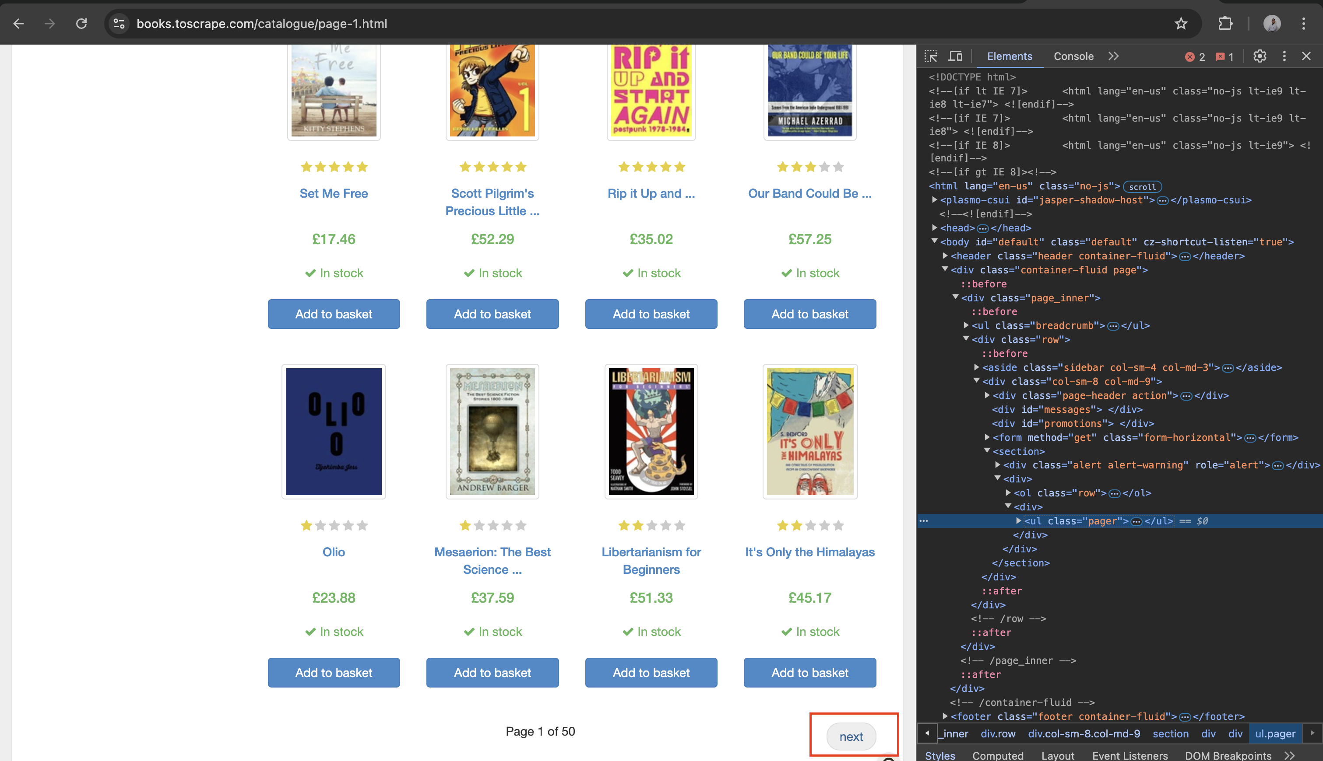Click the back navigation arrow
Viewport: 1323px width, 761px height.
tap(18, 24)
